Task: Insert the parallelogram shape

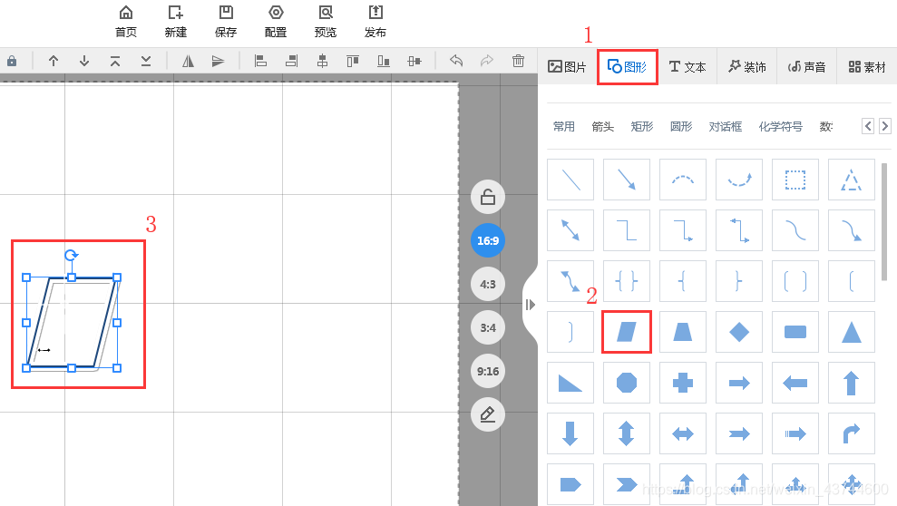Action: click(627, 332)
